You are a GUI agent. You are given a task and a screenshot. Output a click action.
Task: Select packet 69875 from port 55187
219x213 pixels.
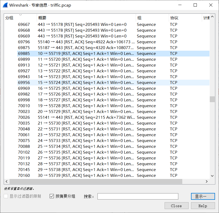[113, 48]
